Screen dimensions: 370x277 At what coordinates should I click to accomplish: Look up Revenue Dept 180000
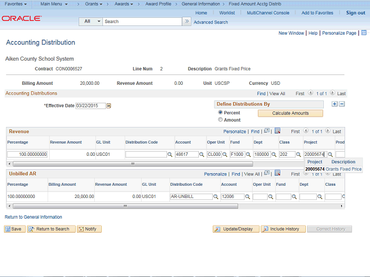tap(274, 155)
